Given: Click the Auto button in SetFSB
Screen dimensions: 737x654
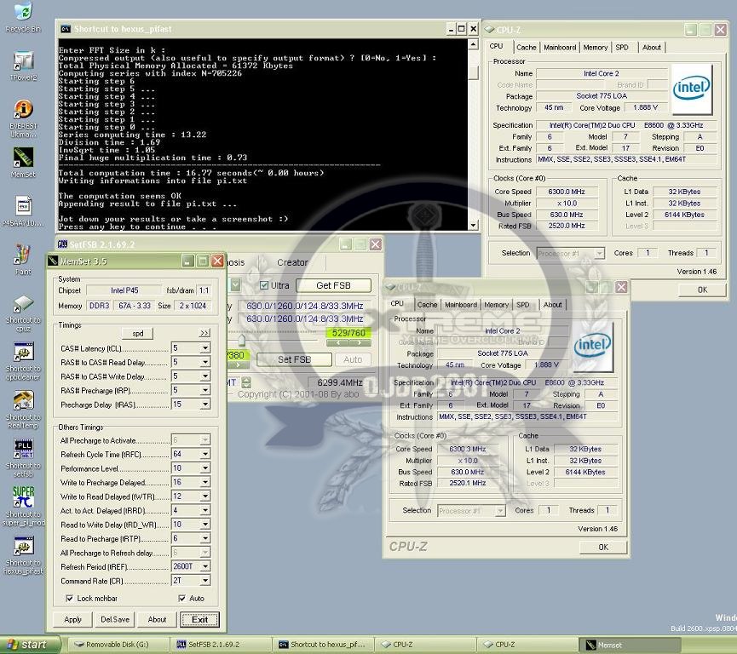Looking at the screenshot, I should (353, 359).
